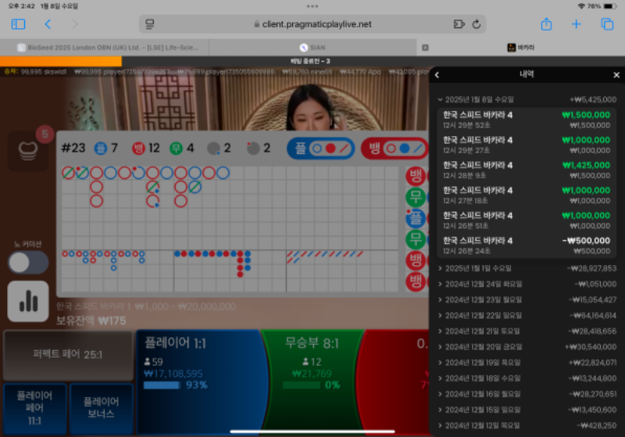Bet on Tie 8:1

(x=312, y=381)
